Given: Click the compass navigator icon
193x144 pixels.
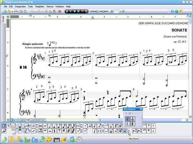Looking at the screenshot, I should click(79, 140).
